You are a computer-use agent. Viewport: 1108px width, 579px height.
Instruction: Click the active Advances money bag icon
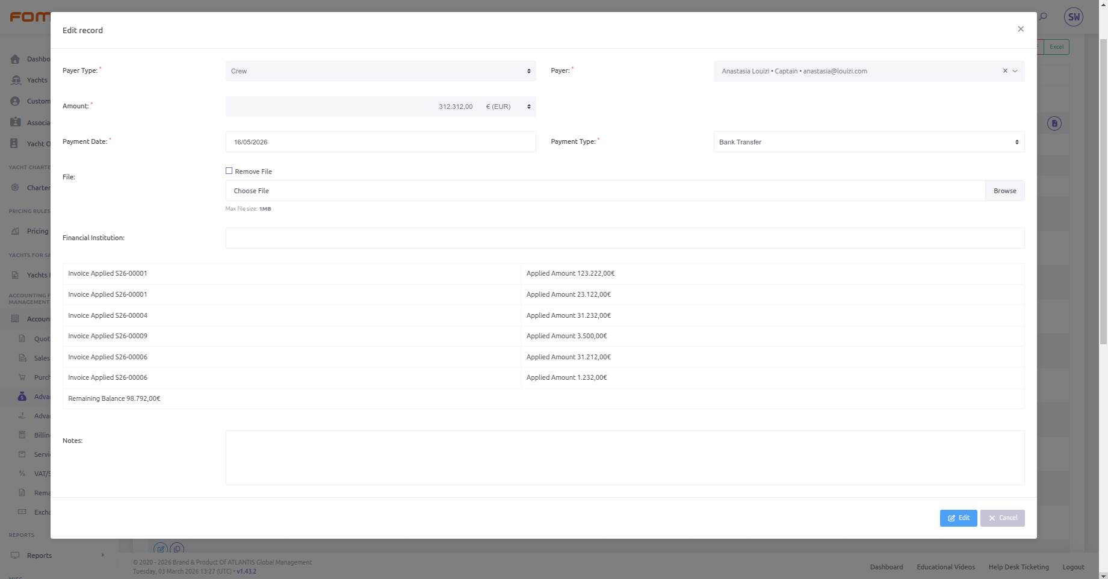[x=22, y=397]
